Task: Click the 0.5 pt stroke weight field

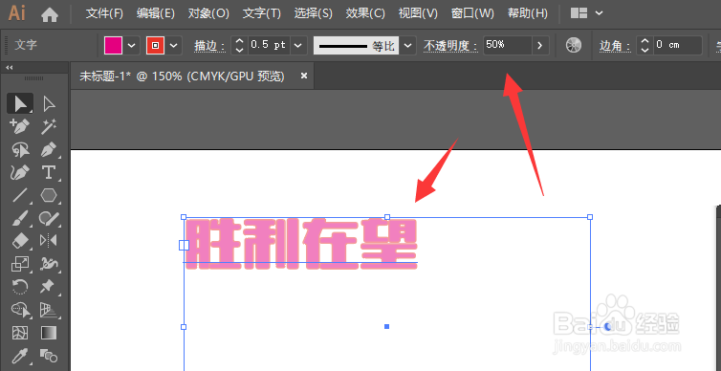Action: pyautogui.click(x=269, y=45)
